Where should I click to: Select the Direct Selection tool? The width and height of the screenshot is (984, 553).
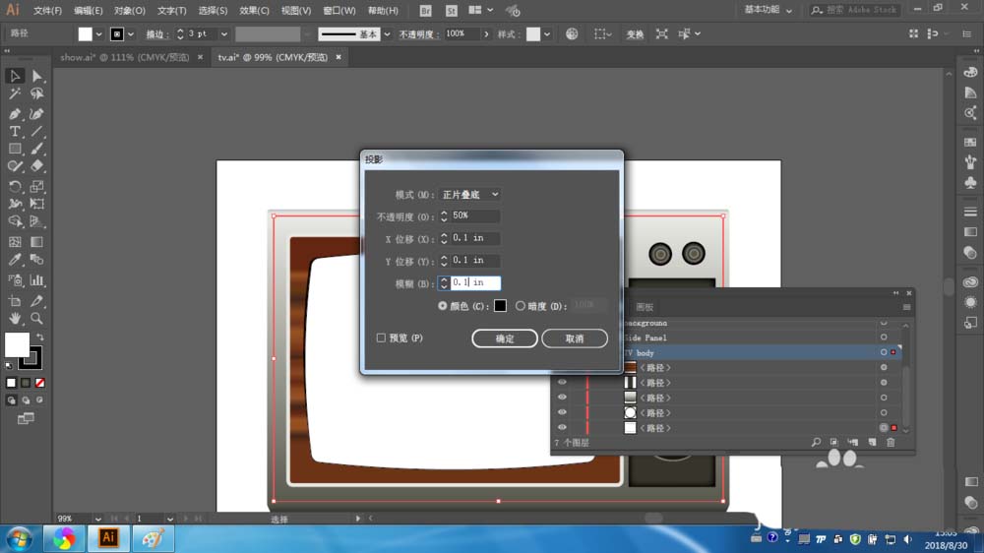tap(36, 76)
